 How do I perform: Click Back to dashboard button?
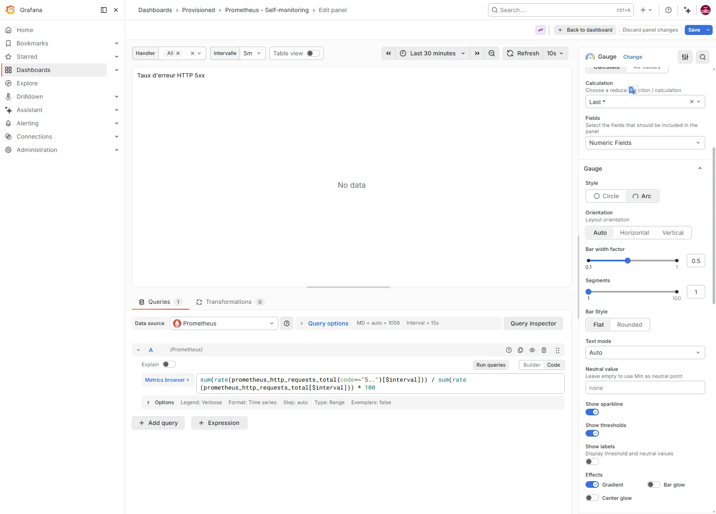[x=585, y=30]
